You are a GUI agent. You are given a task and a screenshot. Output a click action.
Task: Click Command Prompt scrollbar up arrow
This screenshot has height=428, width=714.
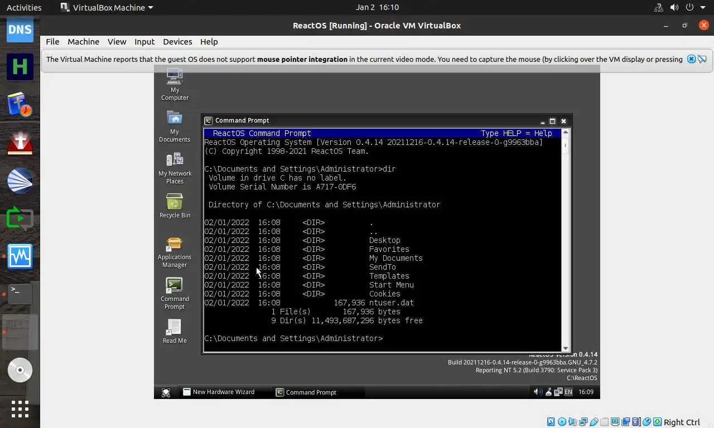[565, 133]
